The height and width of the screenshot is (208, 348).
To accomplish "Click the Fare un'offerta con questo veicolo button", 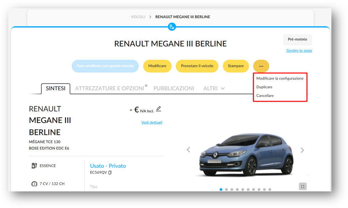I will (x=105, y=66).
